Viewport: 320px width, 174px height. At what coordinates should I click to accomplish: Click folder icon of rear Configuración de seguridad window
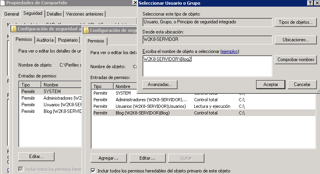[x=14, y=29]
